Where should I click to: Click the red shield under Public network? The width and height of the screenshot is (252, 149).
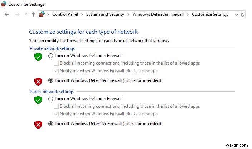coord(38,125)
